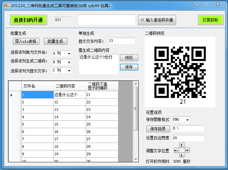
Task: Click the 导入xls表格 button
Action: (x=26, y=42)
